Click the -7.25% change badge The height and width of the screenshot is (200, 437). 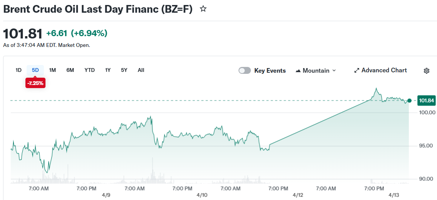[x=35, y=83]
